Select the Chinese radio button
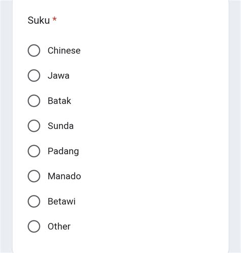Image resolution: width=241 pixels, height=253 pixels. pos(34,50)
